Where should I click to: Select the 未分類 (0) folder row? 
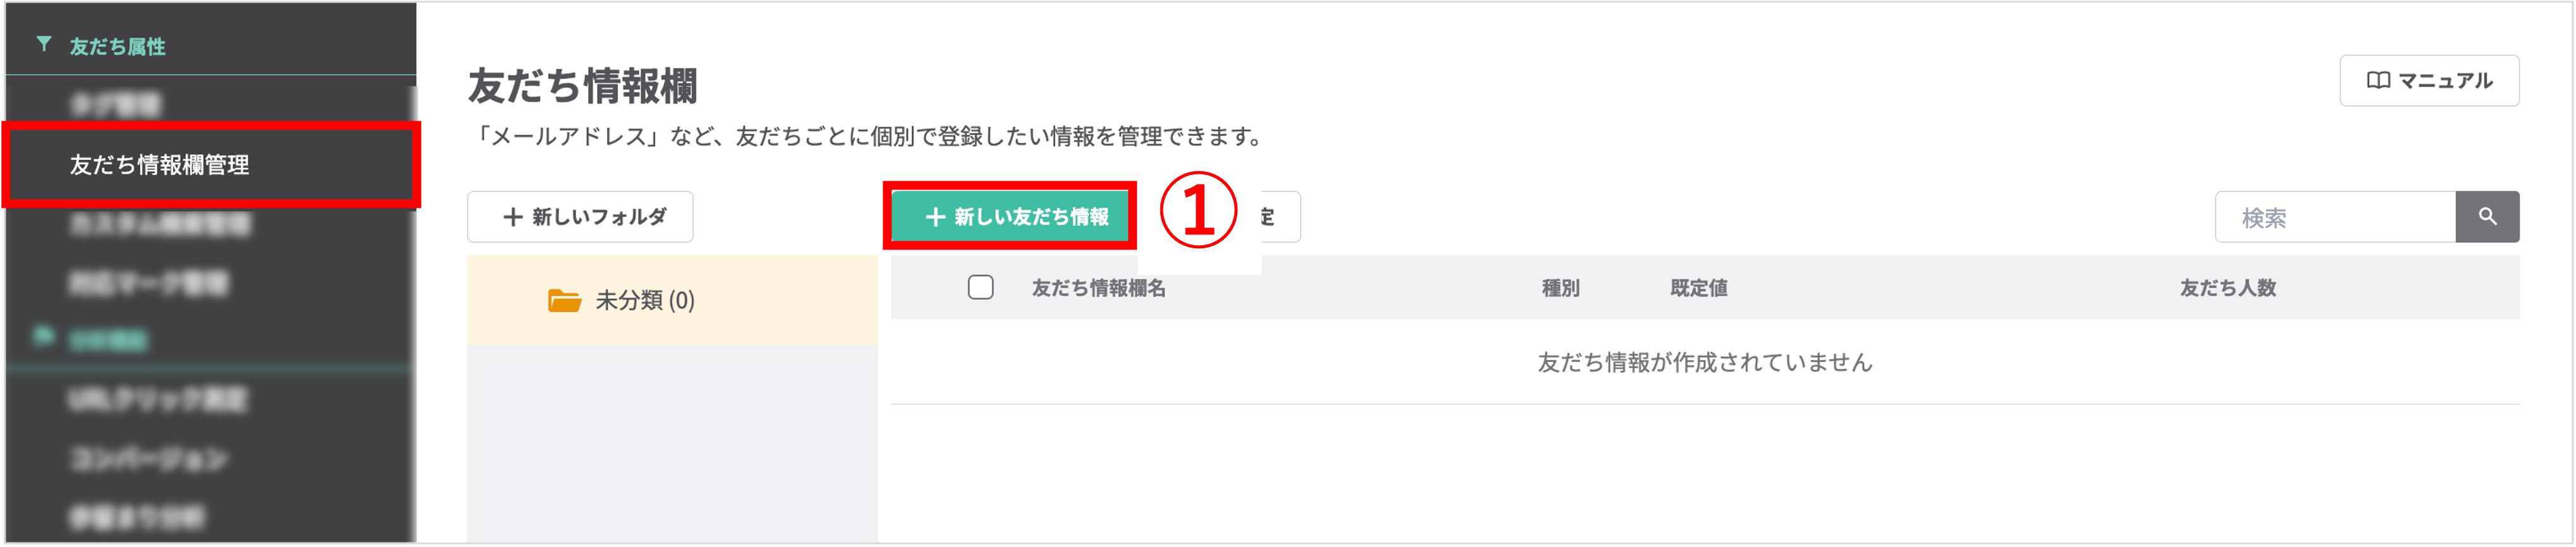[x=671, y=301]
